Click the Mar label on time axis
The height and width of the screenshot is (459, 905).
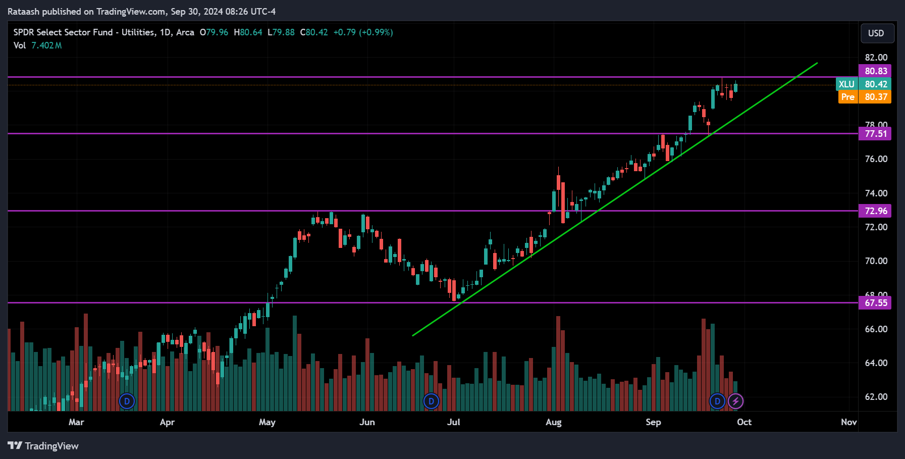(76, 422)
